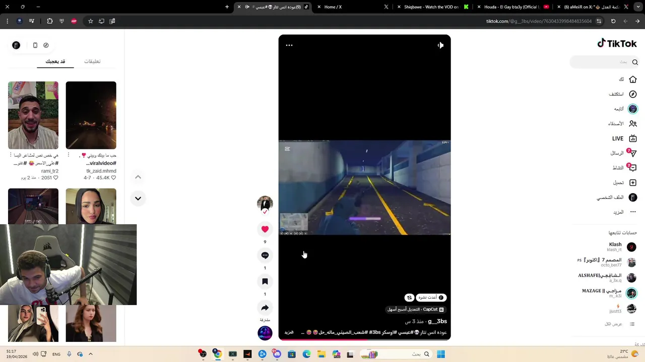
Task: Open the LIVE sidebar item
Action: tap(625, 138)
